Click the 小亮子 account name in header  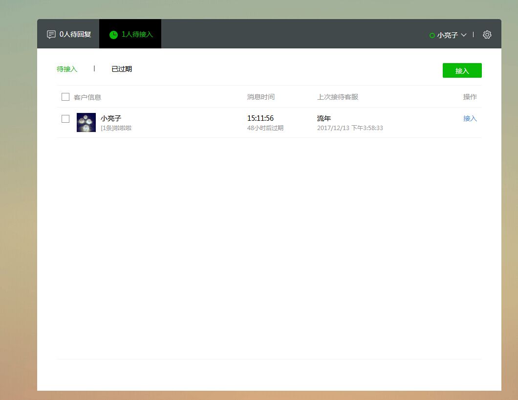447,35
